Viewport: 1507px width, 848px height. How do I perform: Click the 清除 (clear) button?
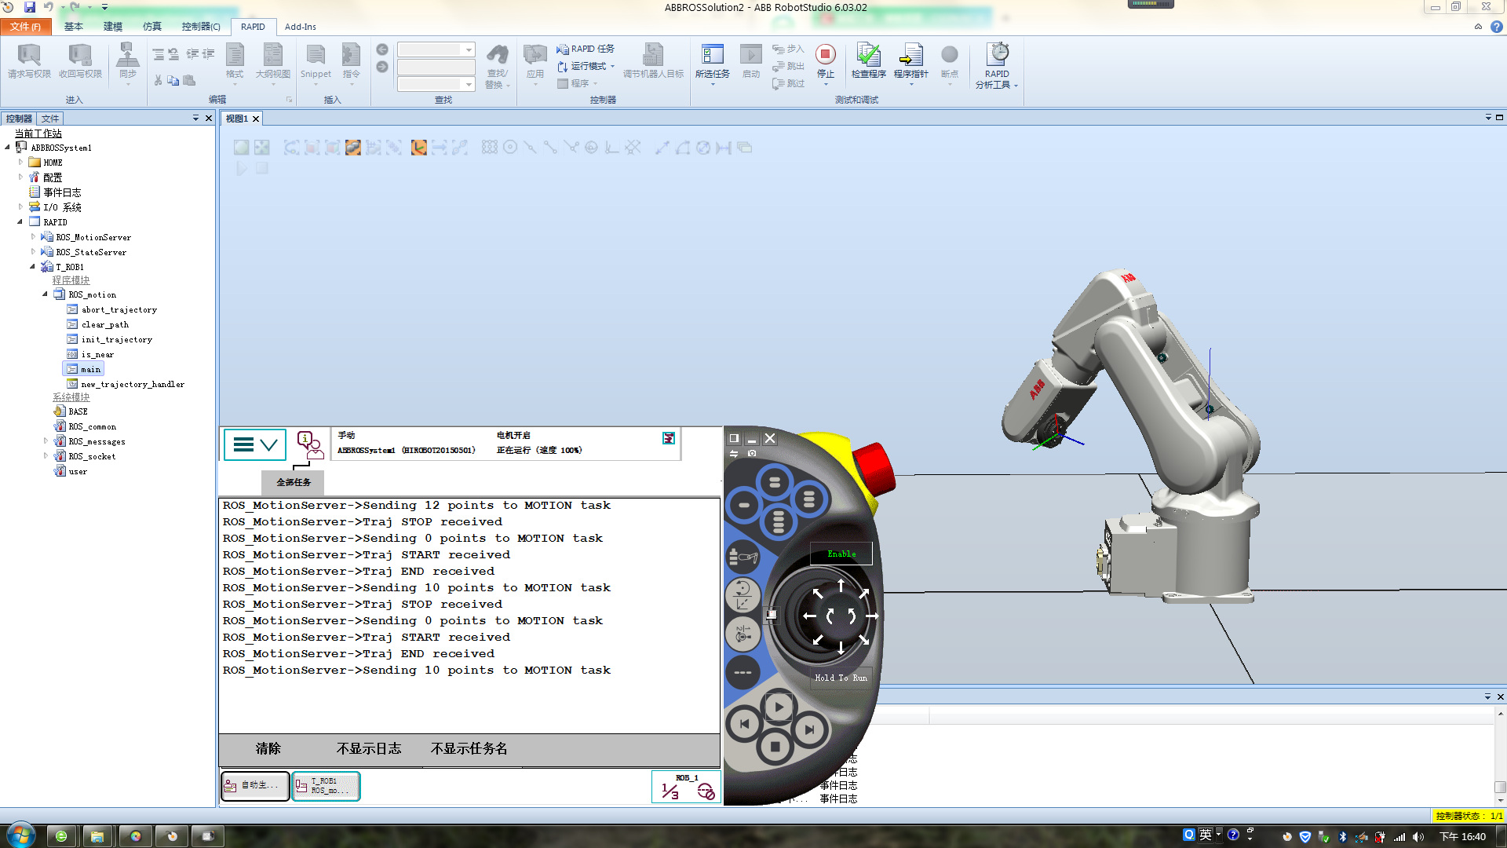[x=268, y=749]
